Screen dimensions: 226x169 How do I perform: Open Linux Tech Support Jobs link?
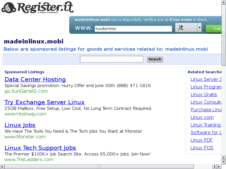[x=40, y=148]
